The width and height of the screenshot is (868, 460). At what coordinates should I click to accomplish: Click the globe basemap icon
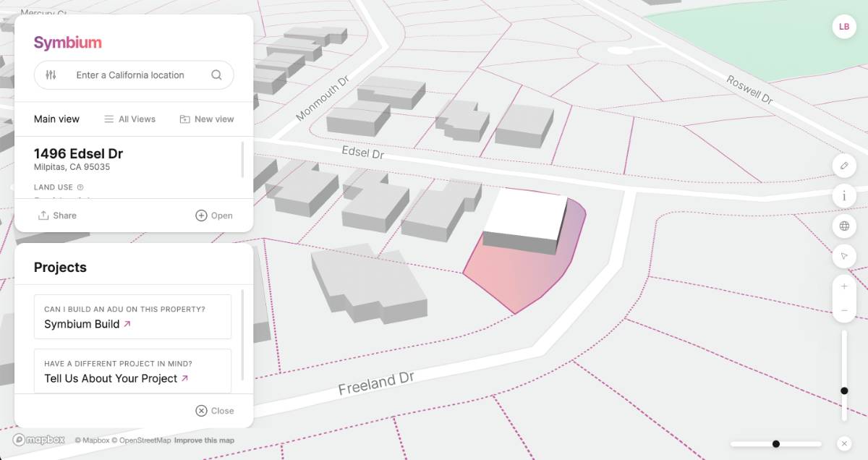coord(844,226)
